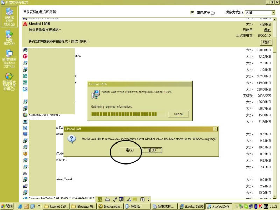Click the orange gear icon in the 0.32MB row
280x210 pixels.
pos(25,154)
